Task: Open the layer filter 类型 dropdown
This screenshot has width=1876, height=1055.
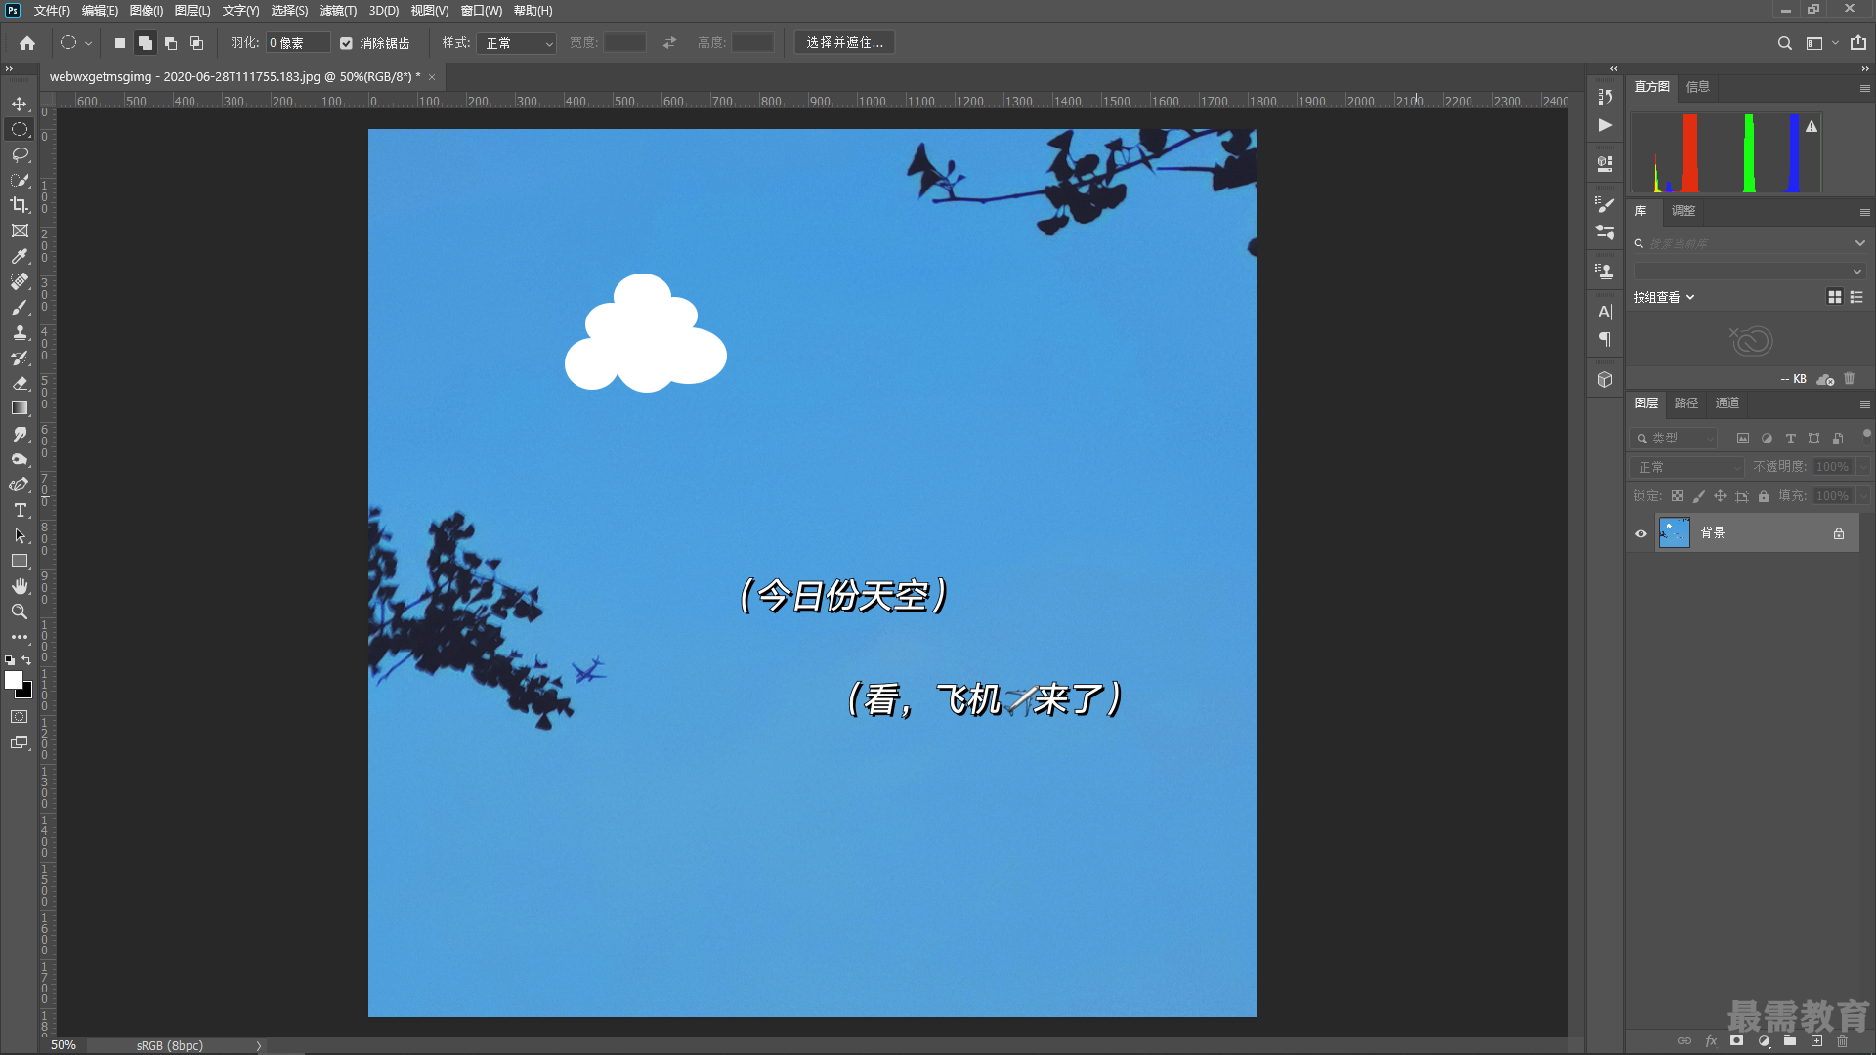Action: coord(1675,439)
